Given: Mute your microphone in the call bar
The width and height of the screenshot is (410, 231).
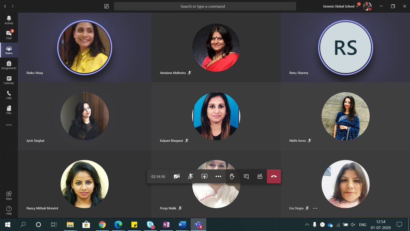Looking at the screenshot, I should (x=190, y=176).
